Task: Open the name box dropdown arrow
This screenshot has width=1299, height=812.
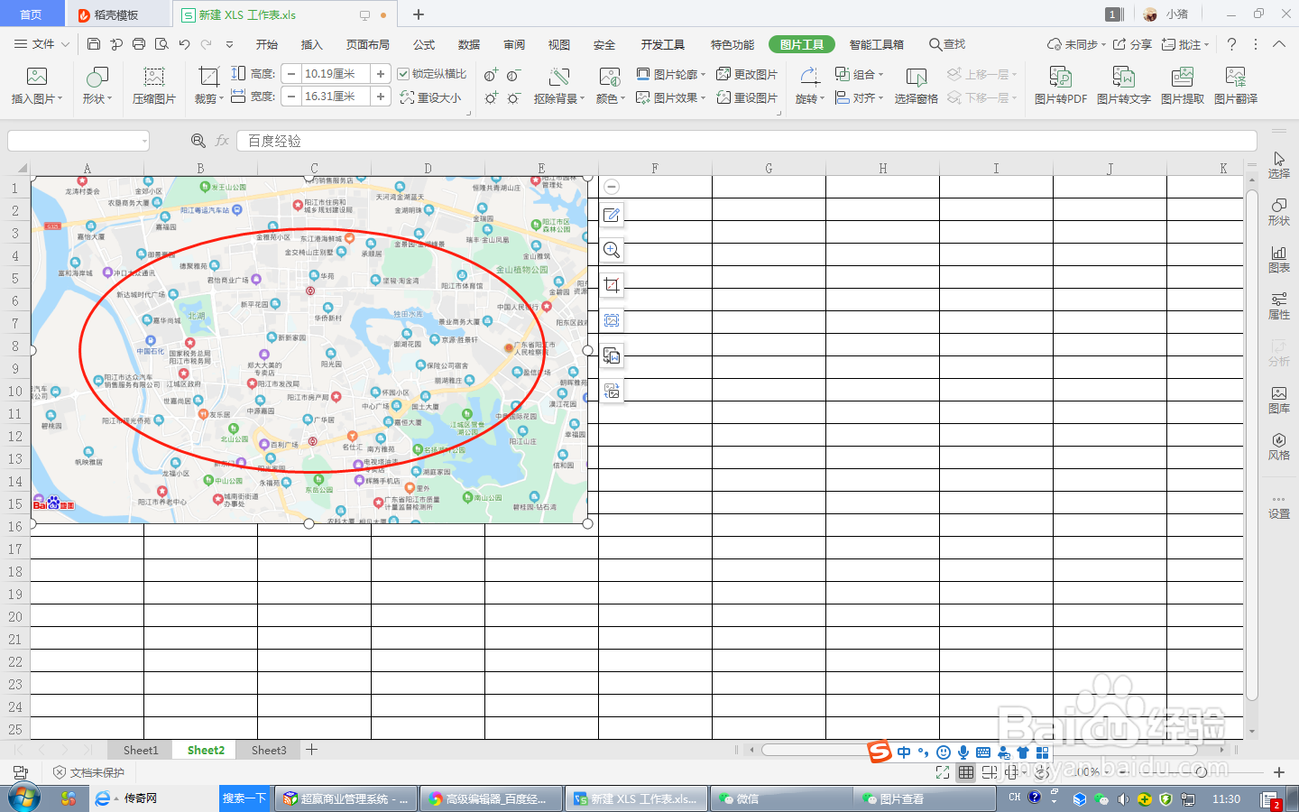Action: click(x=143, y=141)
